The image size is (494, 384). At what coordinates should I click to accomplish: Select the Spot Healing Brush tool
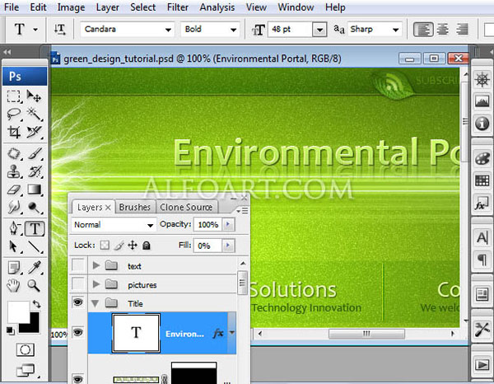13,154
